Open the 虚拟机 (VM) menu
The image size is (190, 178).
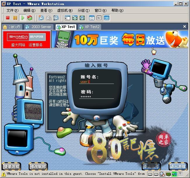tap(65, 11)
